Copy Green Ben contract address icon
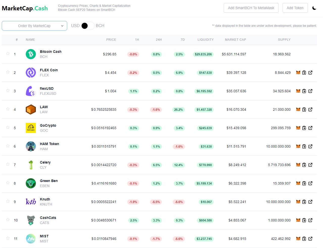The image size is (323, 248). click(x=304, y=183)
